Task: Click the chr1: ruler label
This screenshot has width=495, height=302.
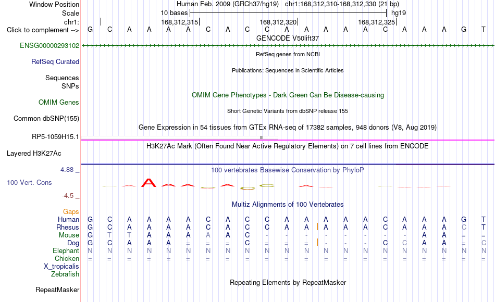Action: pyautogui.click(x=72, y=22)
